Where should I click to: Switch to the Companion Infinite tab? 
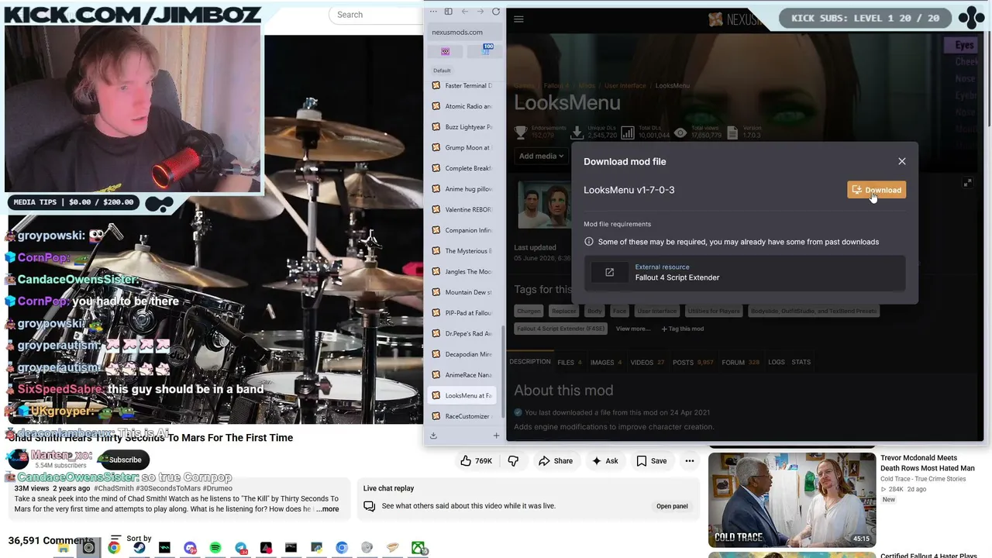coord(463,230)
